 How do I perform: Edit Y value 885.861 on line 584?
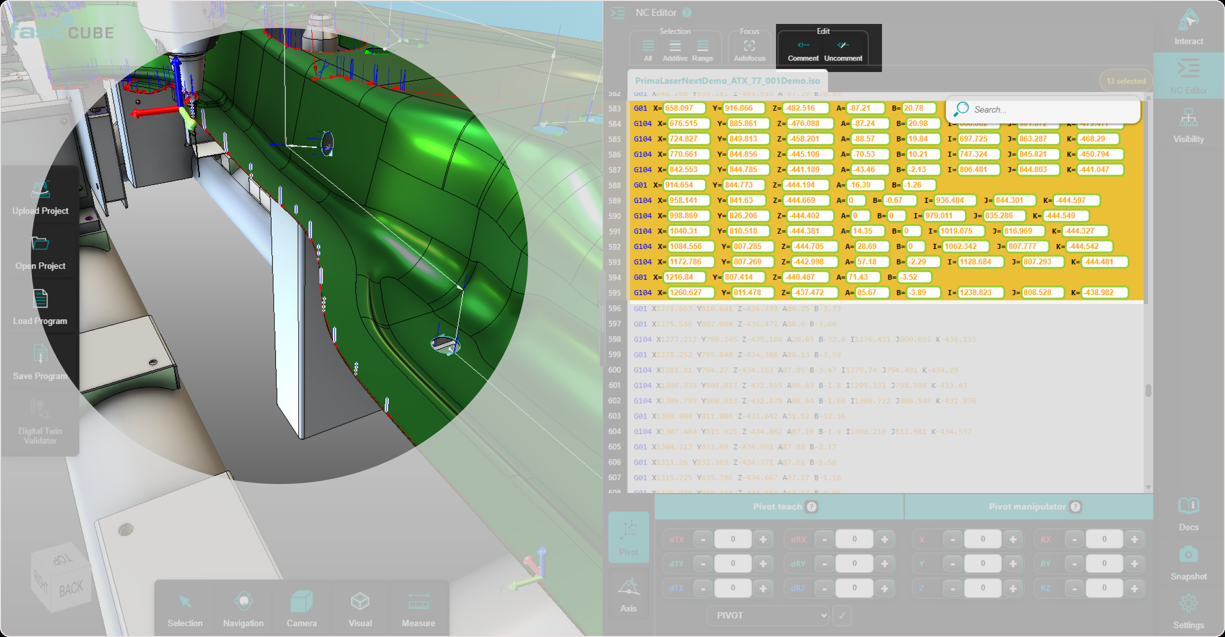[x=747, y=123]
